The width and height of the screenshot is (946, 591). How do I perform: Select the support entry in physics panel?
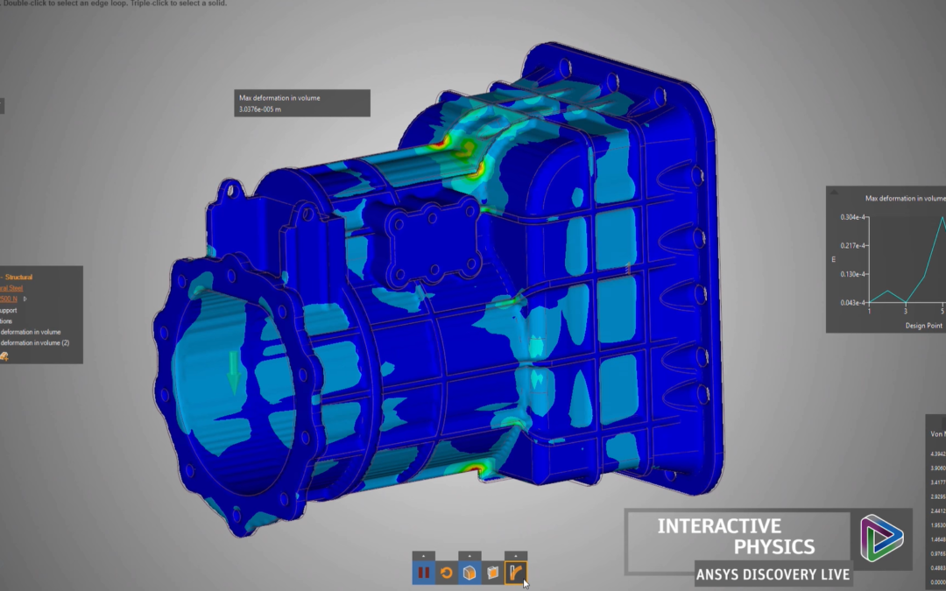(x=9, y=311)
